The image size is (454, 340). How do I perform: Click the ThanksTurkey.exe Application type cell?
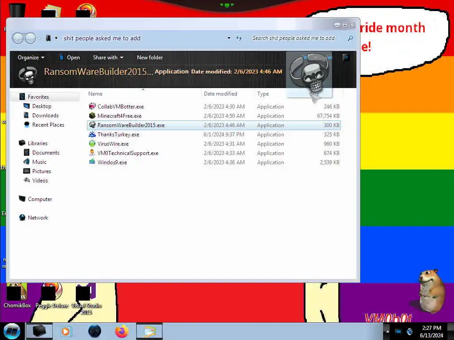tap(270, 135)
